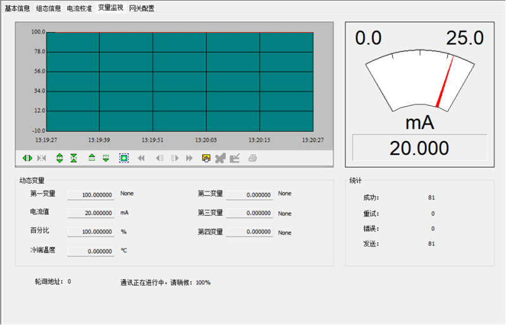The width and height of the screenshot is (506, 325).
Task: Click the step forward chart icon
Action: [175, 158]
